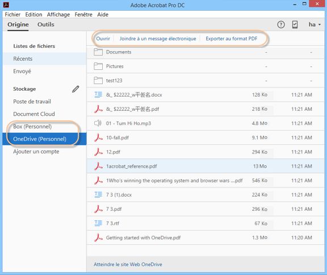
Task: Select the test123 folder name
Action: click(x=114, y=80)
